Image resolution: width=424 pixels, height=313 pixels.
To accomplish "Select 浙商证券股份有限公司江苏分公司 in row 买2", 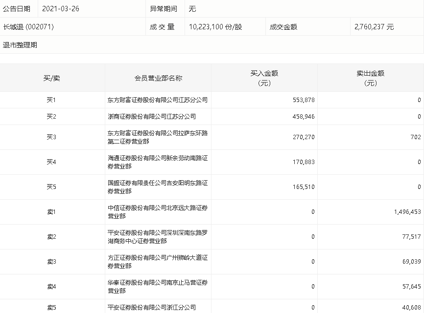I will tap(152, 117).
